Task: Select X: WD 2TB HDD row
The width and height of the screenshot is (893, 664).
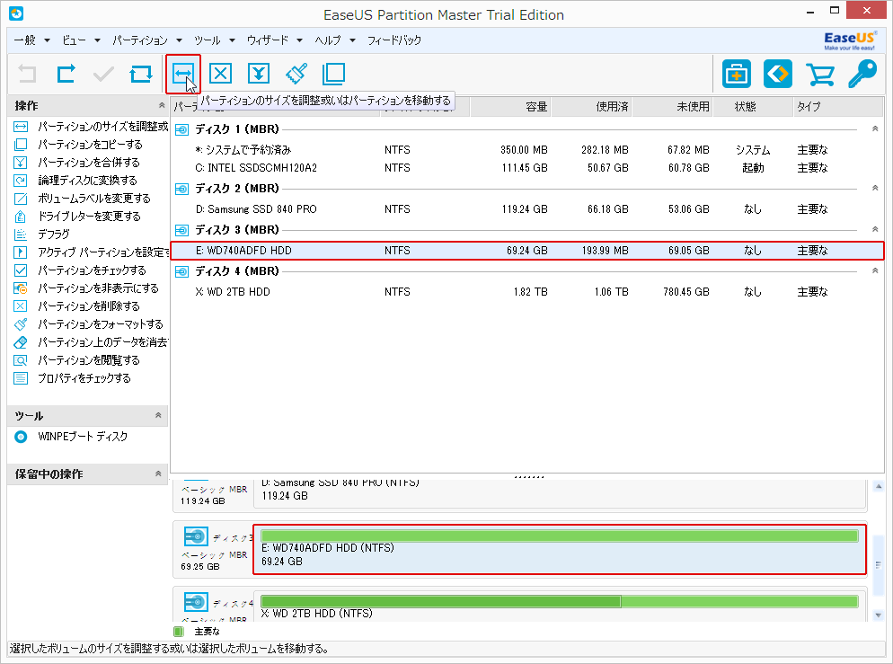Action: tap(527, 292)
